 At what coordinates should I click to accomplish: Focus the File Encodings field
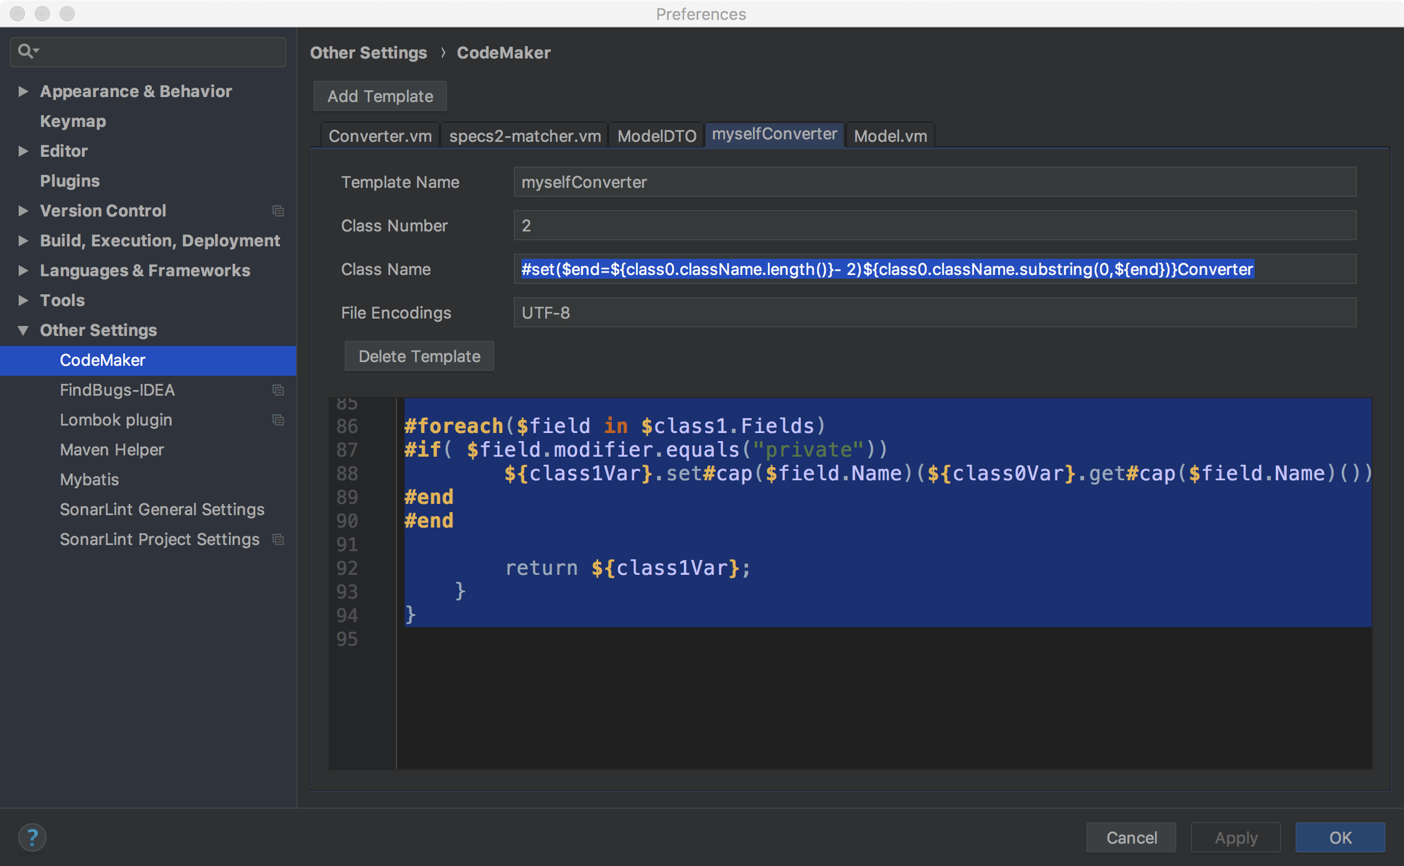[x=934, y=312]
